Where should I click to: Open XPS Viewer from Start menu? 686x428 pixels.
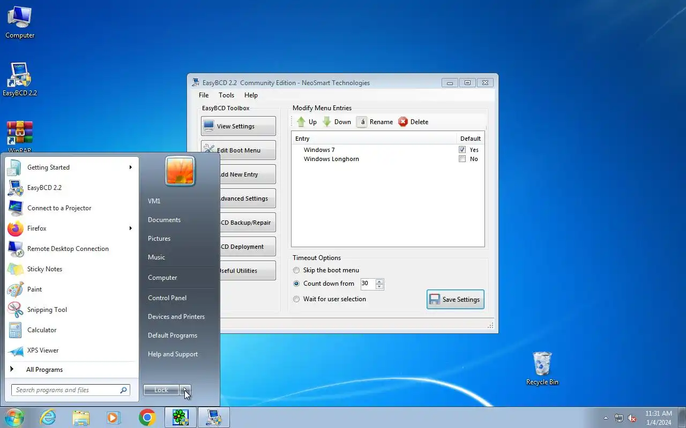pos(71,350)
